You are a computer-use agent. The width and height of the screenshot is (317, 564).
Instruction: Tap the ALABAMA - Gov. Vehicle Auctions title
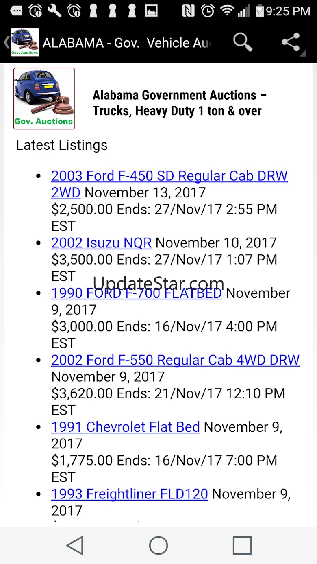126,43
